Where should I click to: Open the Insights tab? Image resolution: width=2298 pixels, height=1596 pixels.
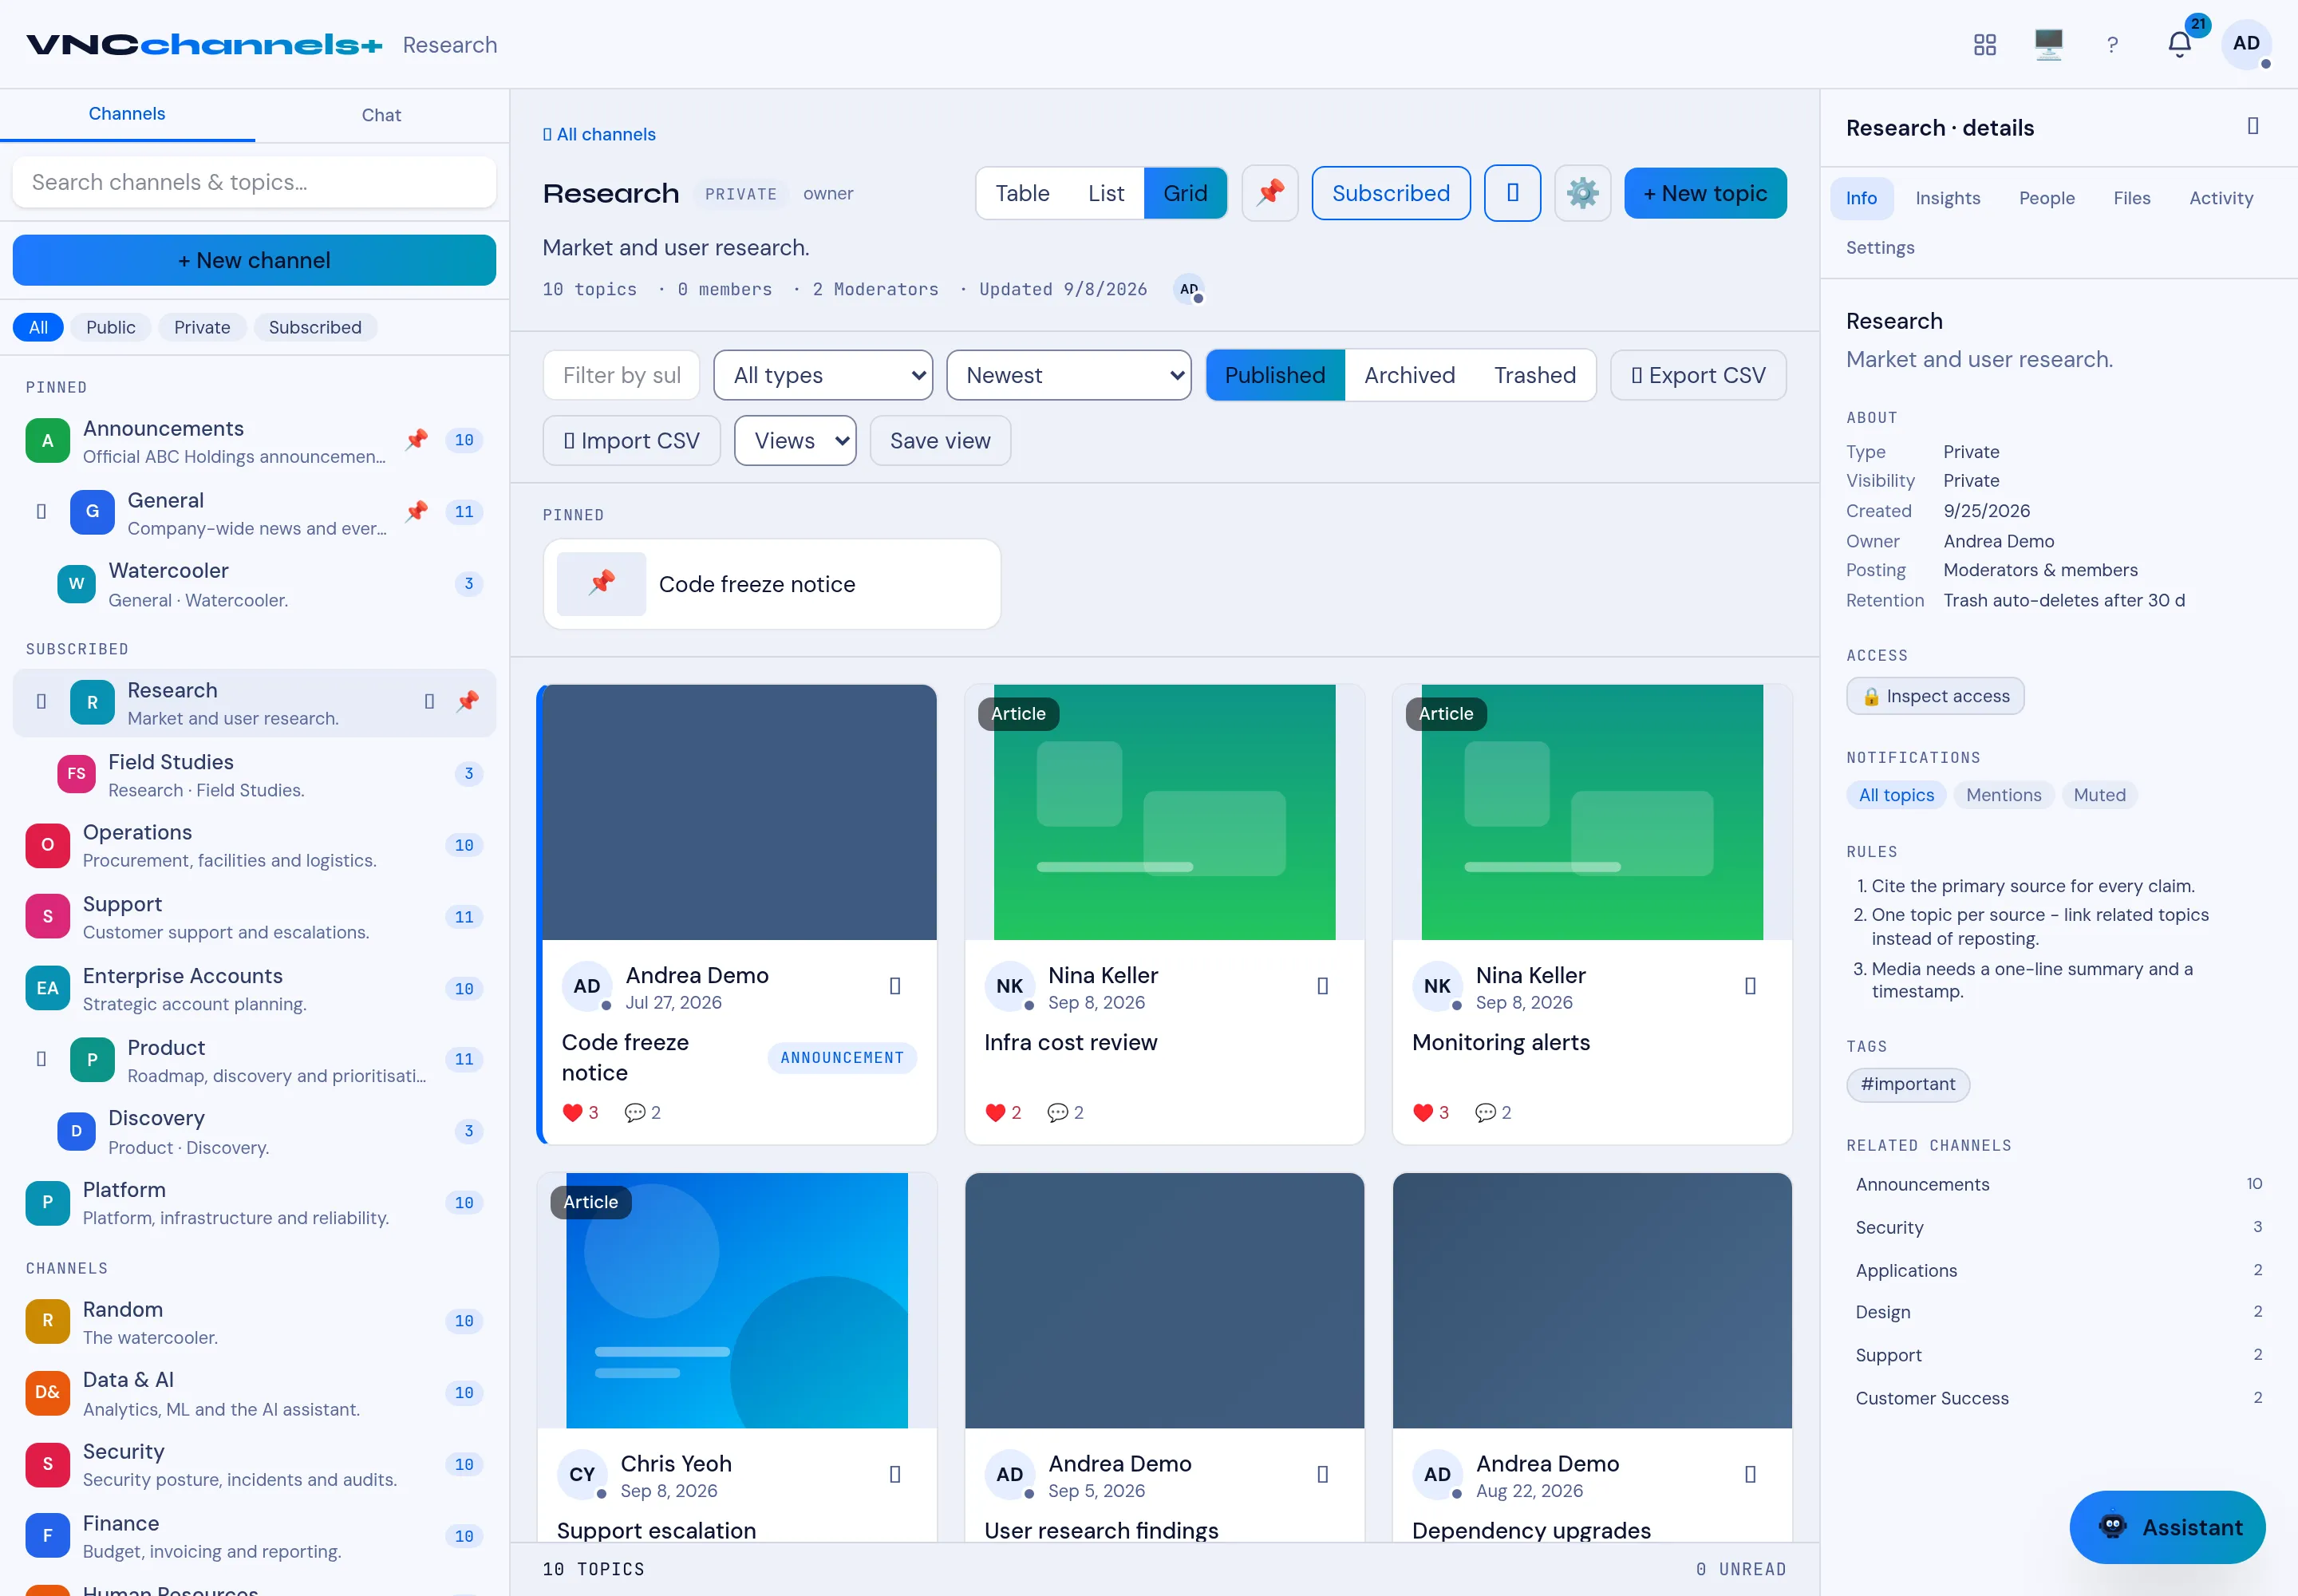[x=1947, y=198]
